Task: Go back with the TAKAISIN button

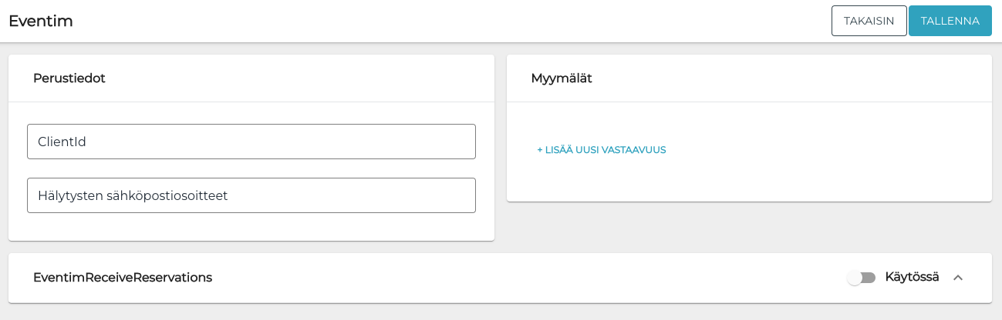Action: pyautogui.click(x=869, y=21)
